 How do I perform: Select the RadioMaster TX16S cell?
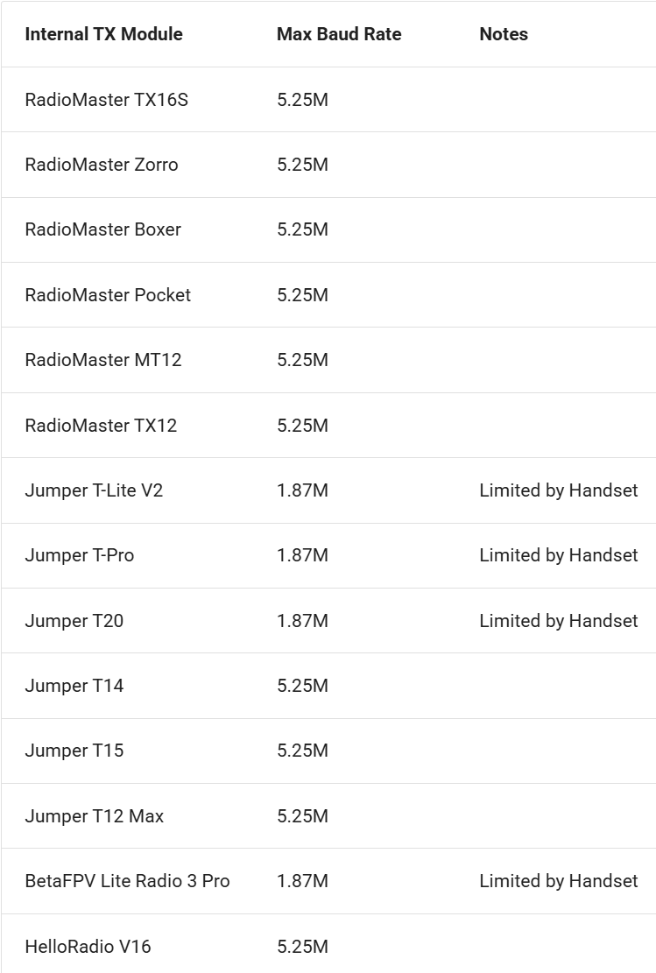pyautogui.click(x=106, y=99)
